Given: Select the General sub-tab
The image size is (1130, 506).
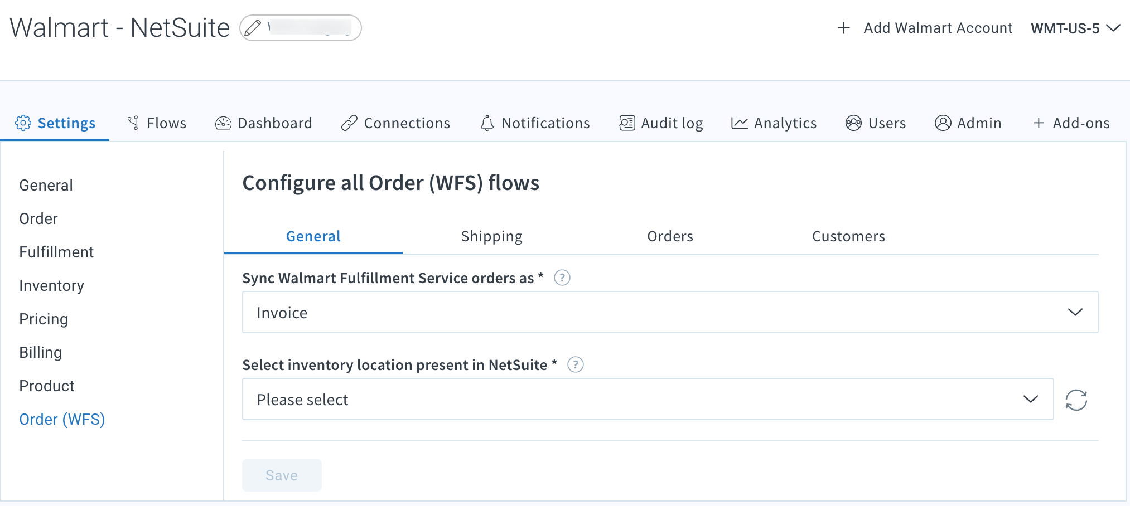Looking at the screenshot, I should (313, 236).
